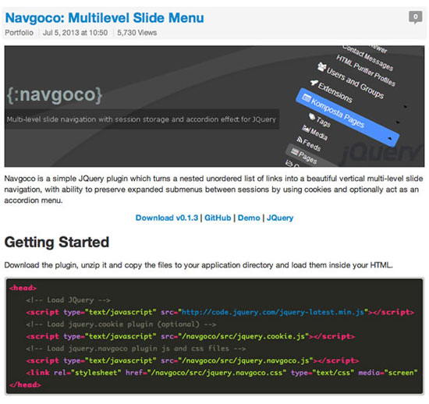
Task: Click the opening <head> tag in code
Action: click(x=23, y=288)
